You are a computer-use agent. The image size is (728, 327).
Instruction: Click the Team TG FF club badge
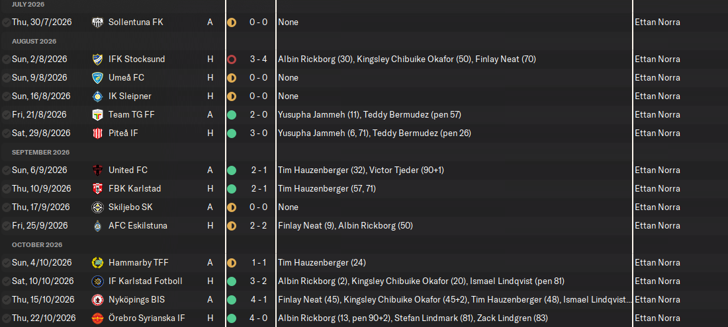(x=97, y=114)
